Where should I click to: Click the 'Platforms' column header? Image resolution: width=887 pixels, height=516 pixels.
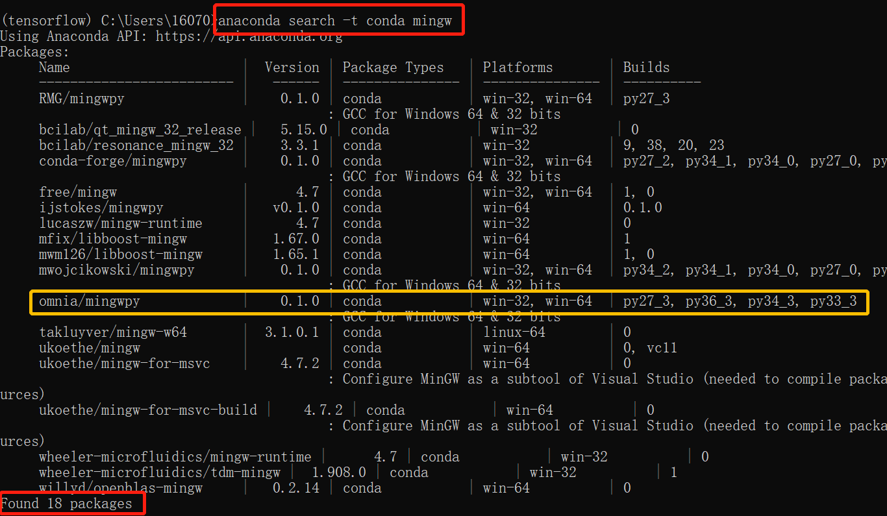(x=518, y=68)
